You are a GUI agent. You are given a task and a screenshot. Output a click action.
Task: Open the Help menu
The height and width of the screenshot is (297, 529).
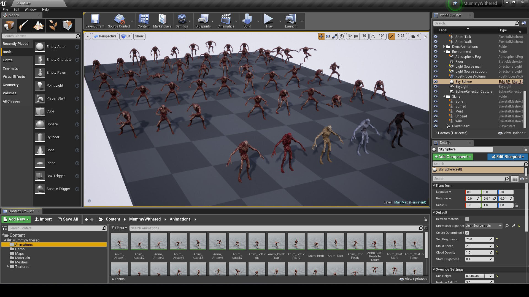[x=45, y=9]
